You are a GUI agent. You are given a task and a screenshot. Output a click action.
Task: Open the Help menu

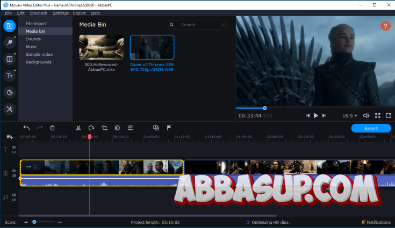(x=95, y=13)
